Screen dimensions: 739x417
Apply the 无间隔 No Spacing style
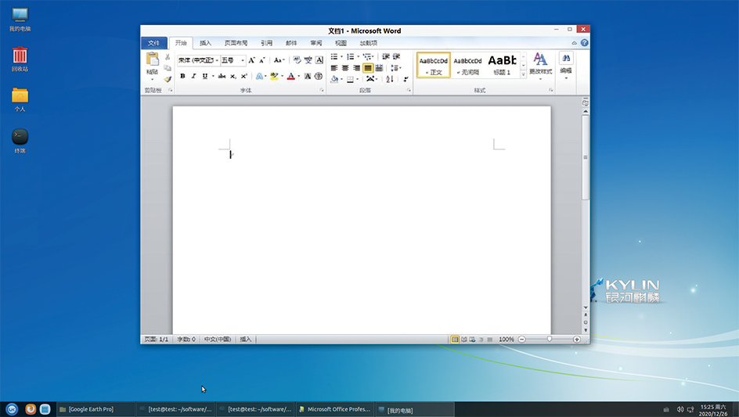click(x=467, y=65)
